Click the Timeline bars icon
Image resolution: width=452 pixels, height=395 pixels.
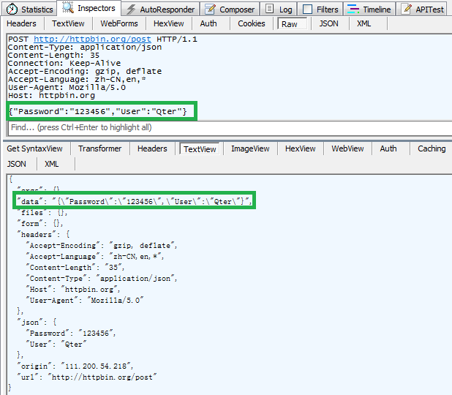pyautogui.click(x=353, y=10)
